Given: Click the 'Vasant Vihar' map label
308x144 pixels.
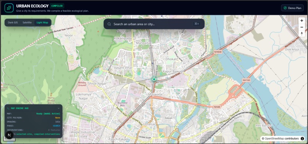Looking at the screenshot, I should coord(123,67).
